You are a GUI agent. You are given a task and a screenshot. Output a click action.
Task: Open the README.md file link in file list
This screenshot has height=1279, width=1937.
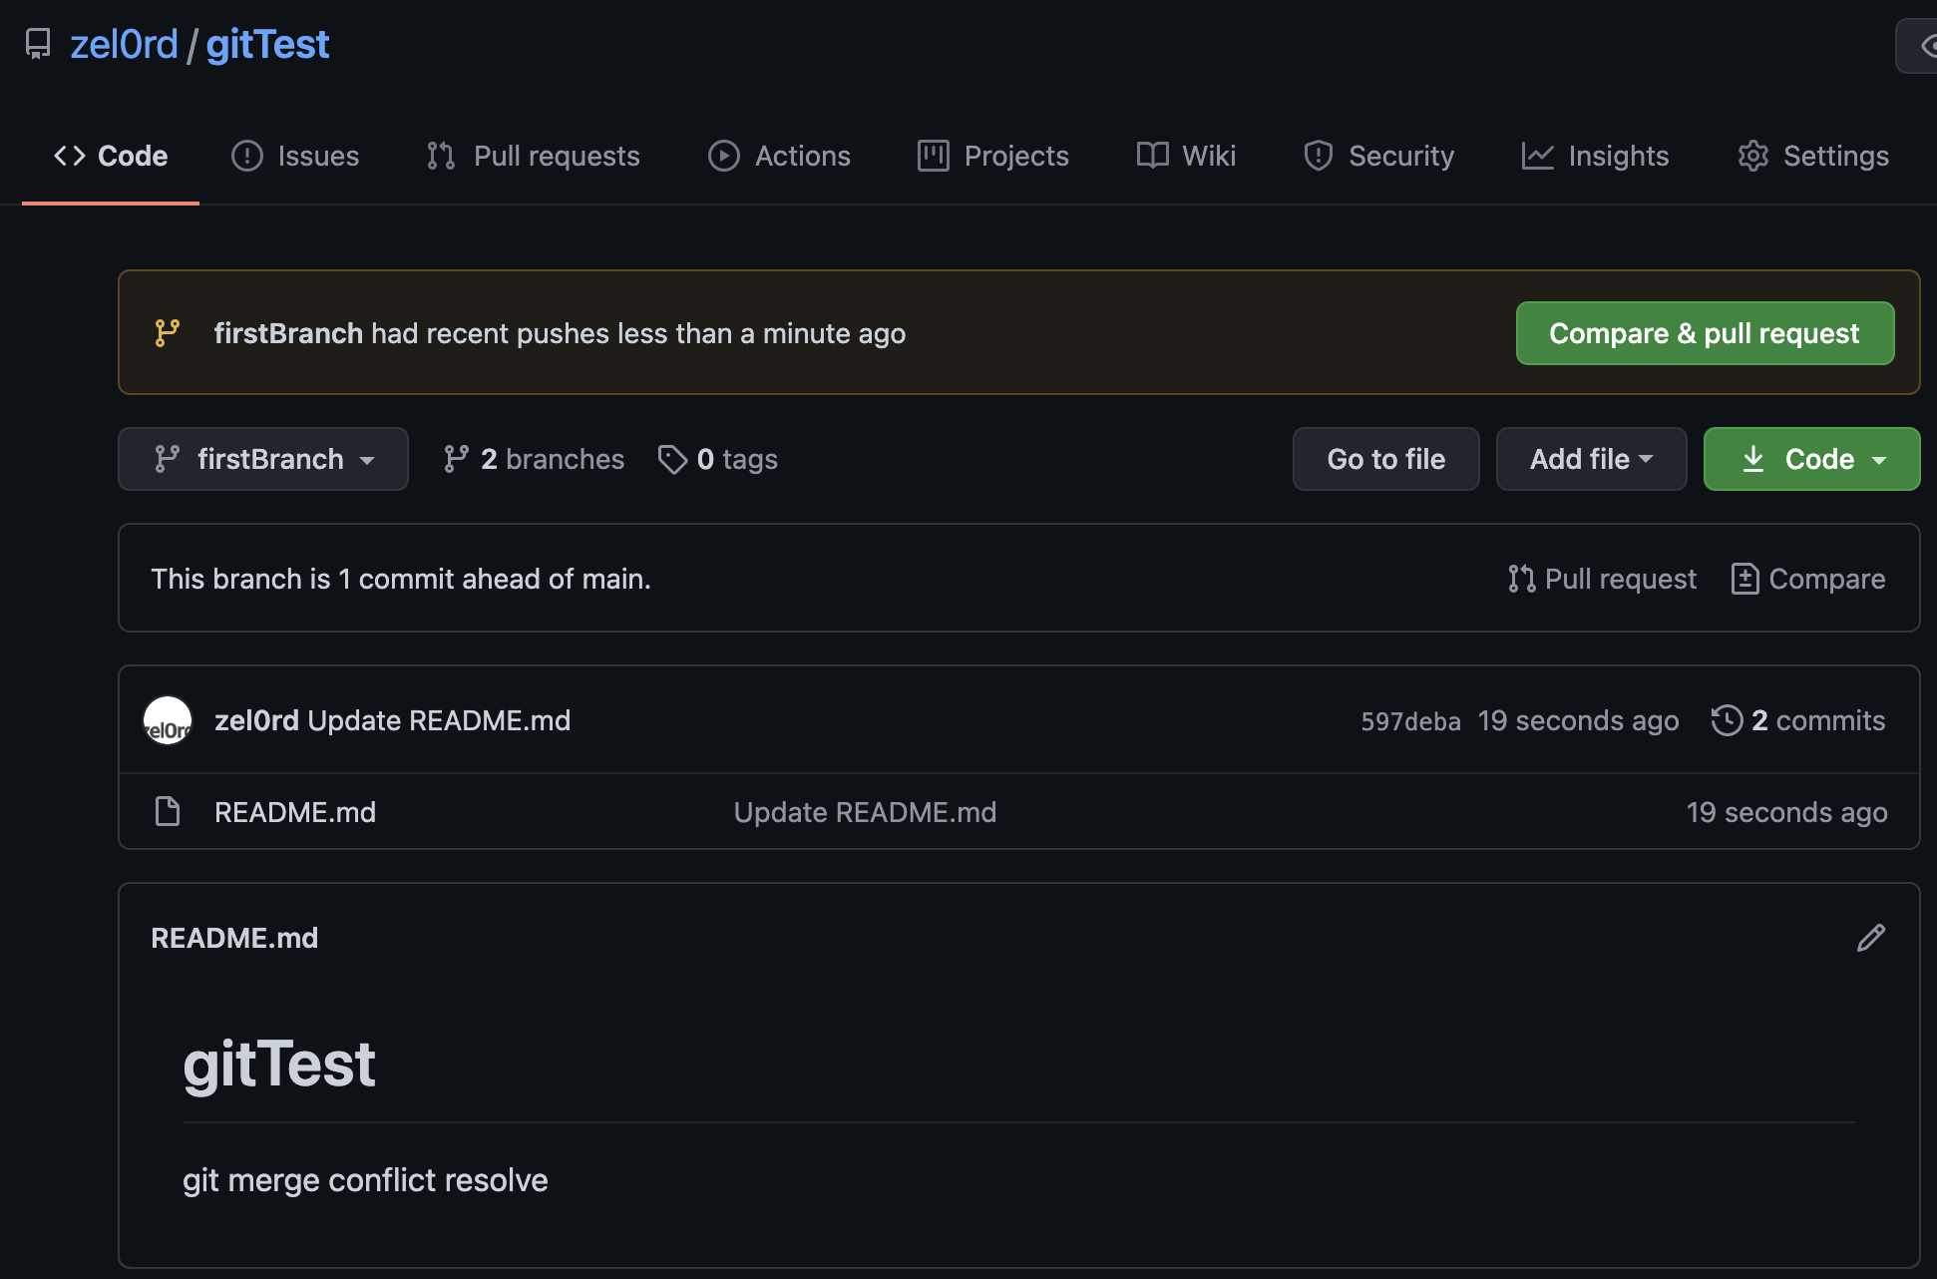295,812
